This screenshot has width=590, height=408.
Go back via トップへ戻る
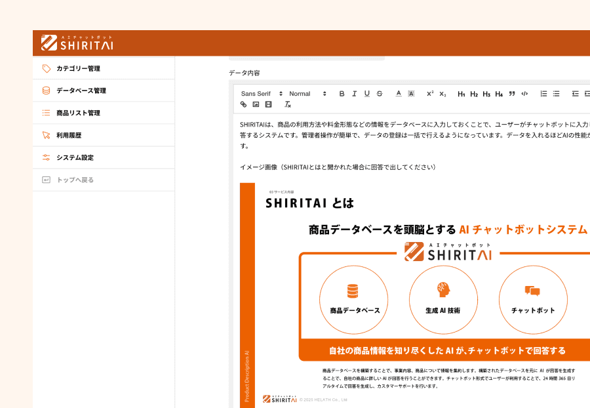click(104, 180)
